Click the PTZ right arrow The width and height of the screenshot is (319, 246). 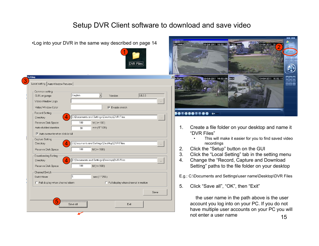(294, 68)
